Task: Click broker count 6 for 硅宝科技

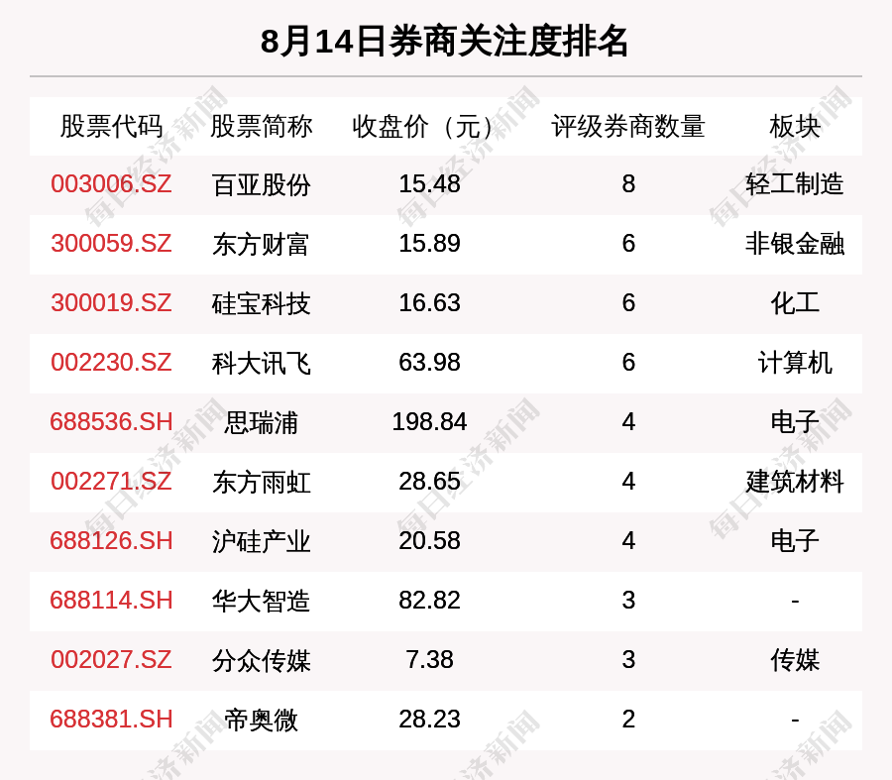Action: pyautogui.click(x=628, y=302)
